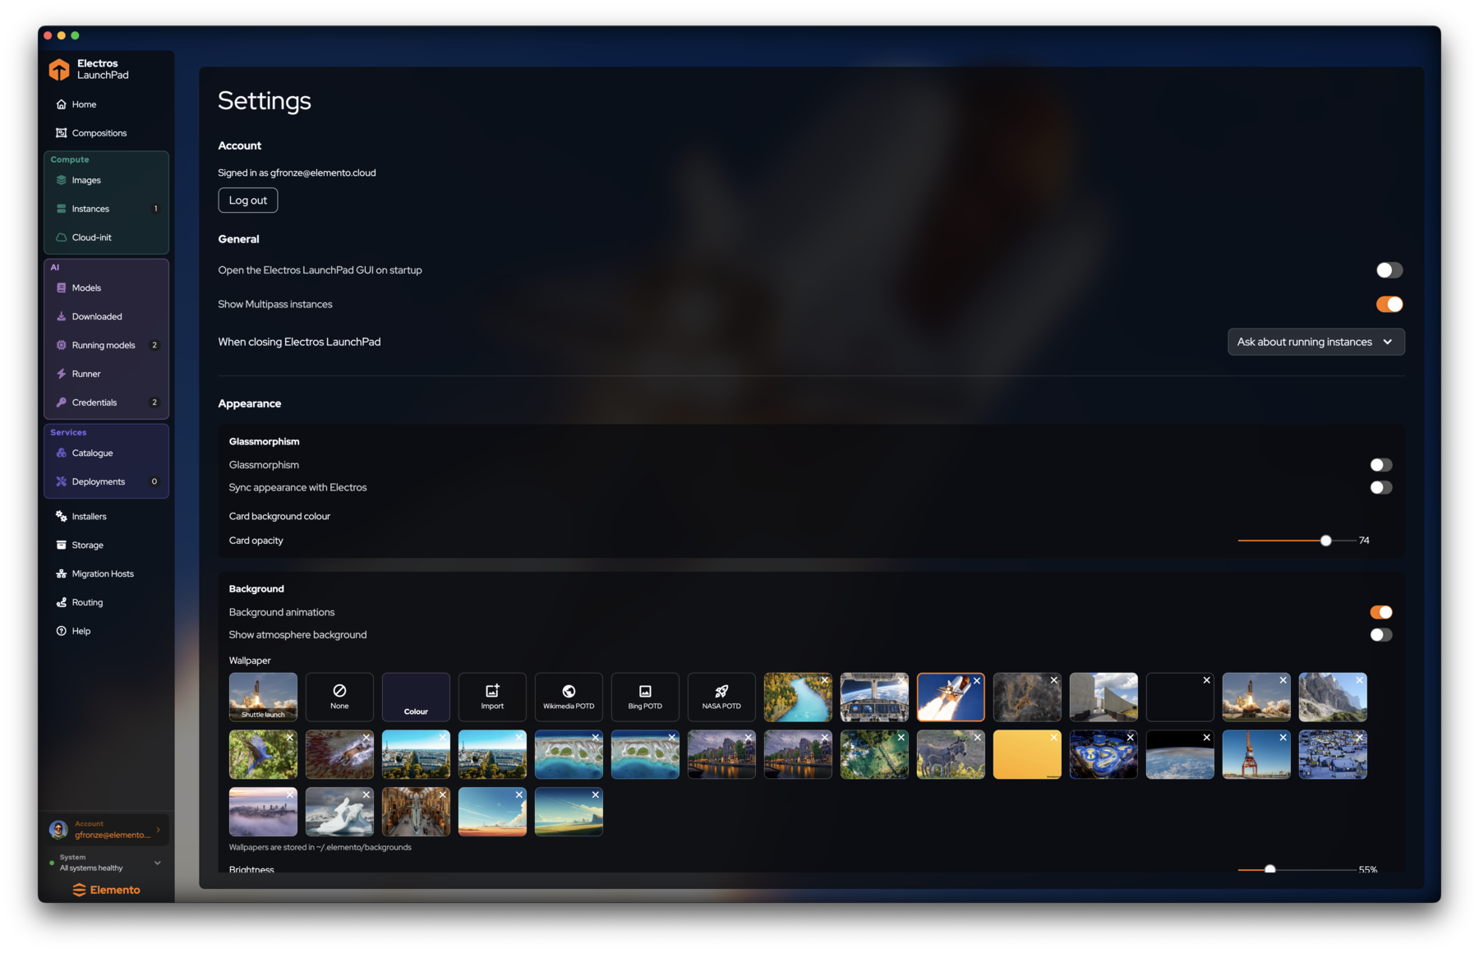Click the Elemento logo link
This screenshot has width=1479, height=953.
coord(106,890)
